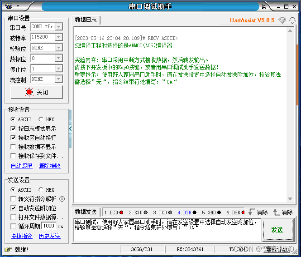301x257 pixels.
Task: Expand the 数据位 8 dropdown
Action: click(x=59, y=58)
